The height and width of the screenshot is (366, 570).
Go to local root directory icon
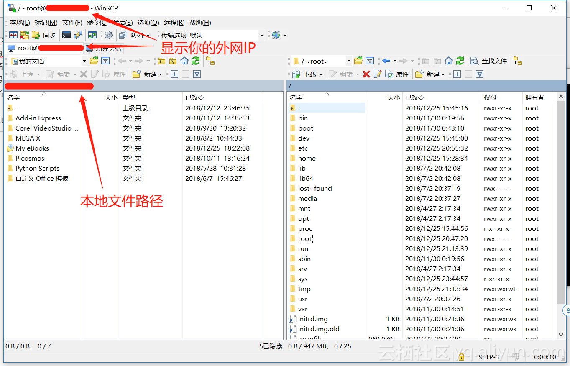[173, 61]
